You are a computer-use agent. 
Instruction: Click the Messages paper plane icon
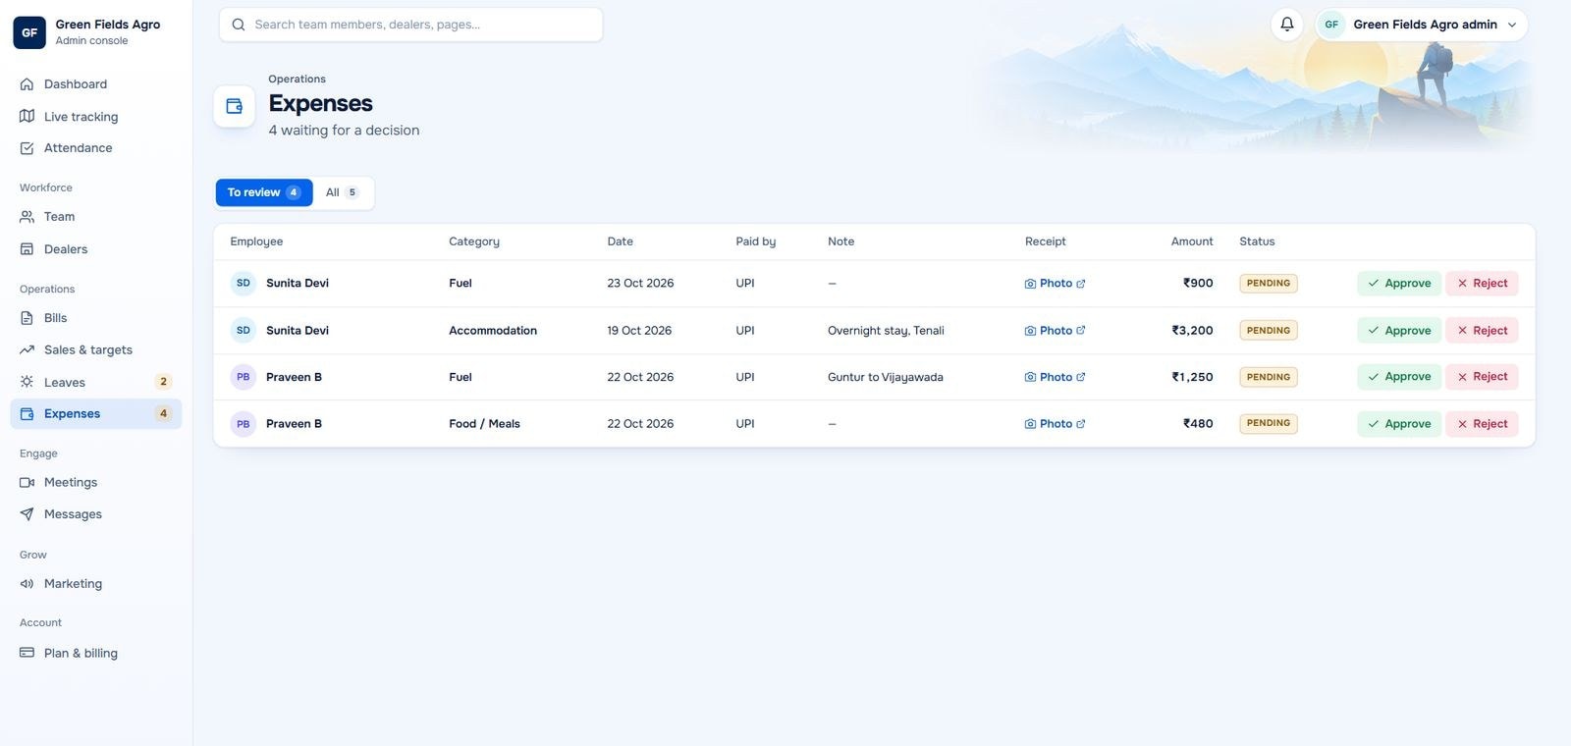[x=27, y=514]
